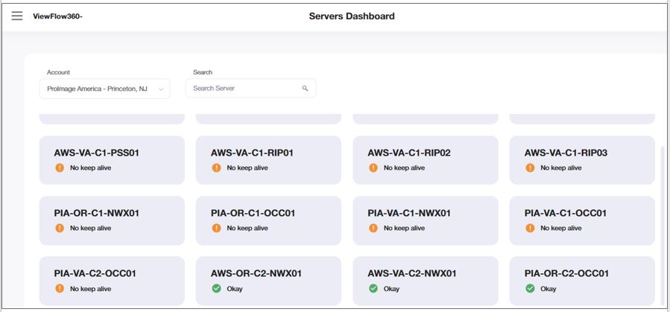Click green check icon on PIA-OR-C2-OCC01
The image size is (670, 312).
(530, 289)
